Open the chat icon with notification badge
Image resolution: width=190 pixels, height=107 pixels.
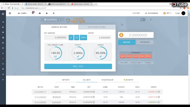(x=33, y=12)
